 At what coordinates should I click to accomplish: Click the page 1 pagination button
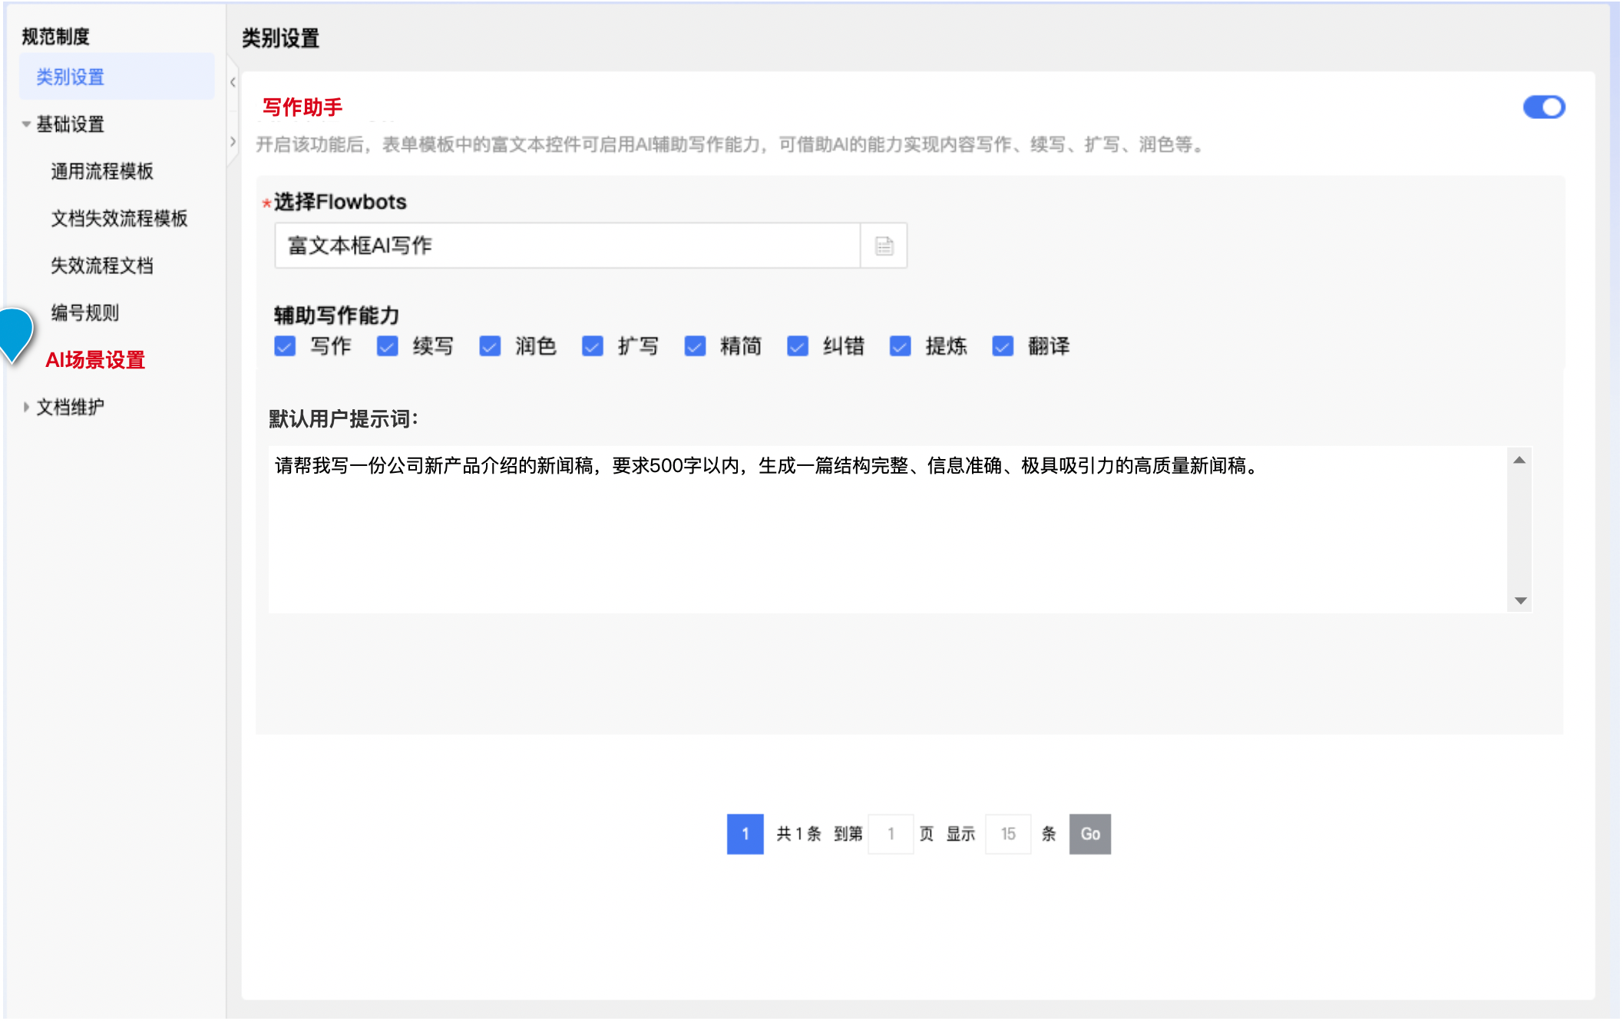click(745, 834)
